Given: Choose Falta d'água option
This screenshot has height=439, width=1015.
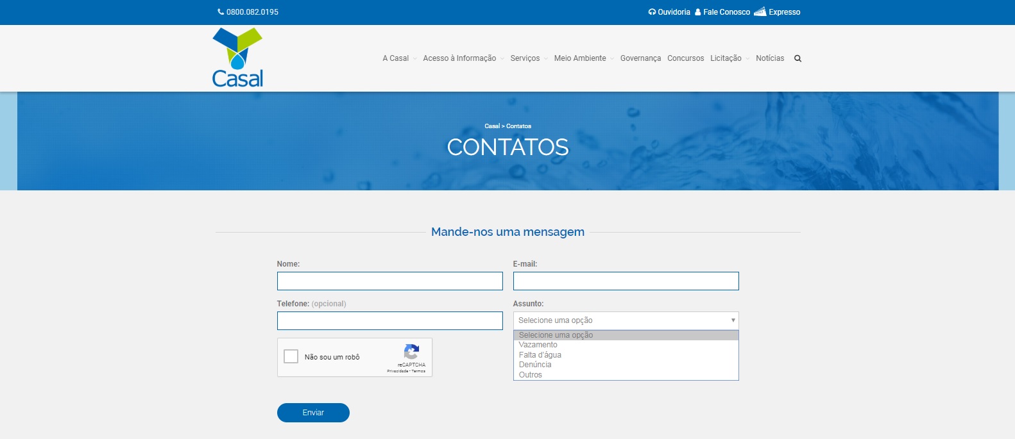Looking at the screenshot, I should (540, 355).
